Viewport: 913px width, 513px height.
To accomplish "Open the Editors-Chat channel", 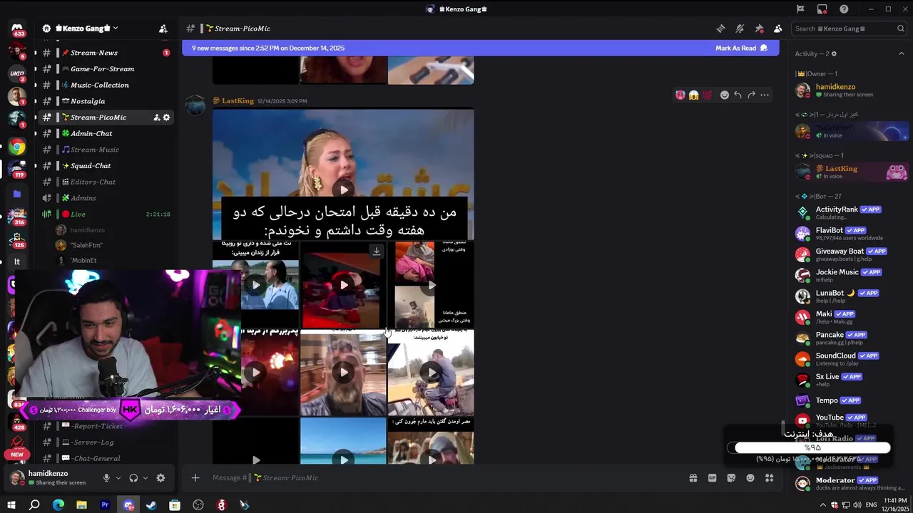I will [106, 182].
